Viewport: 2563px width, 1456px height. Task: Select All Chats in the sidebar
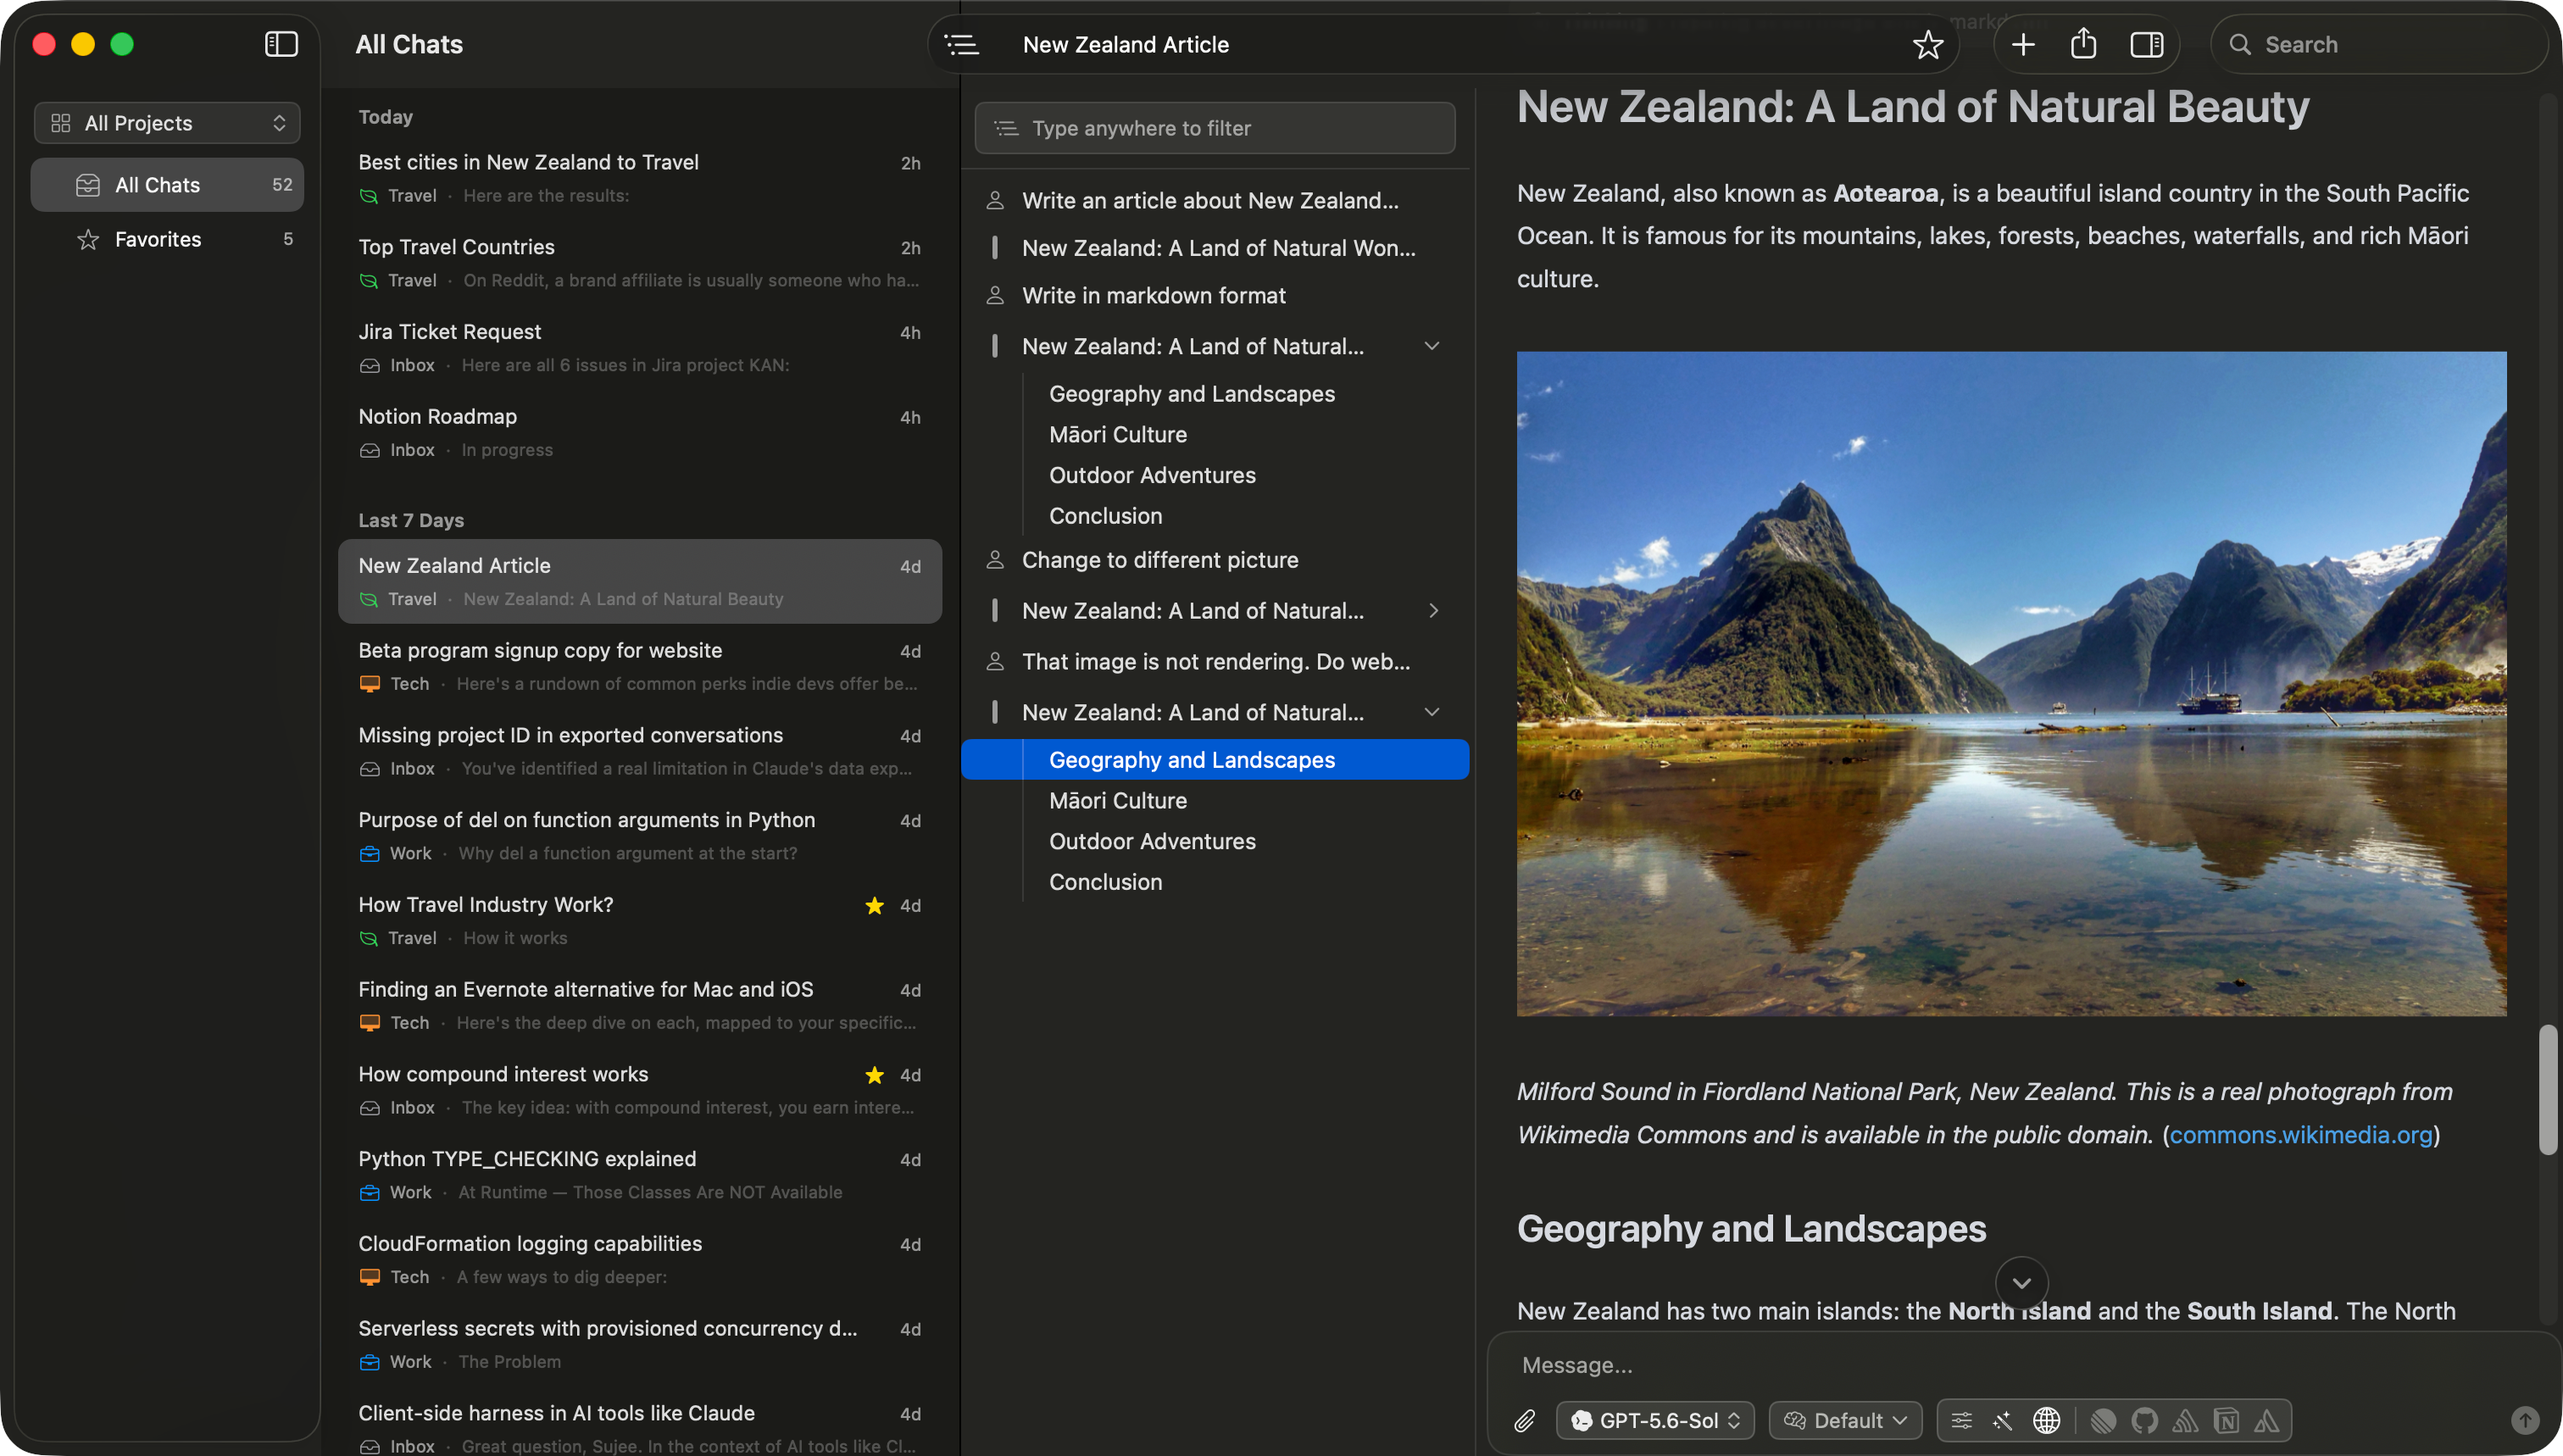(167, 185)
